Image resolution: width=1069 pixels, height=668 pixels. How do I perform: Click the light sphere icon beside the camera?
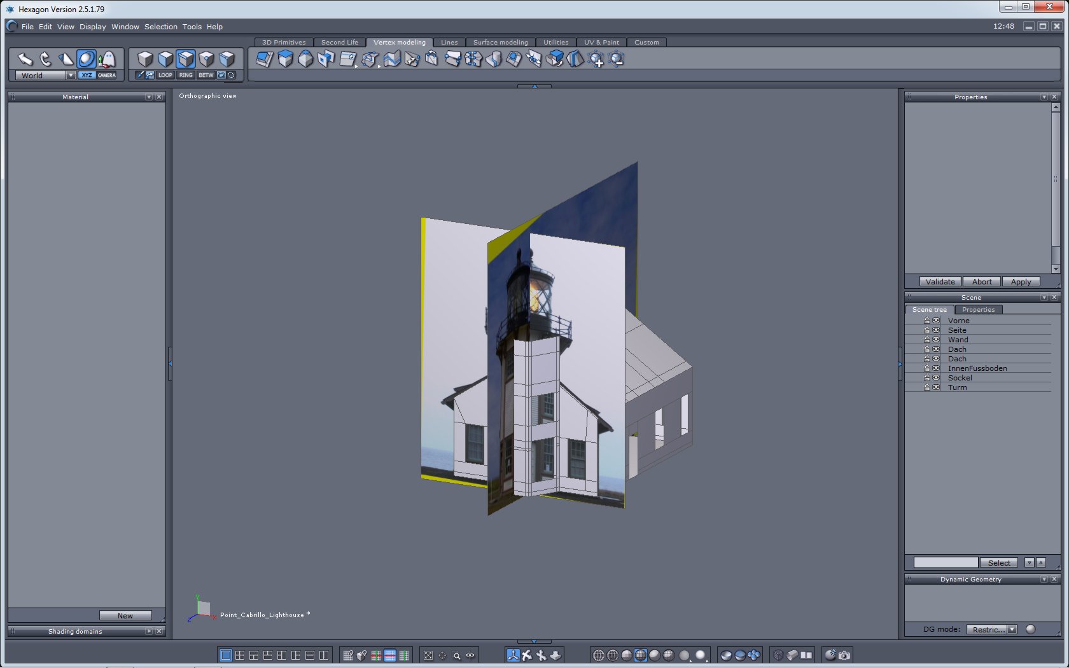(x=830, y=655)
